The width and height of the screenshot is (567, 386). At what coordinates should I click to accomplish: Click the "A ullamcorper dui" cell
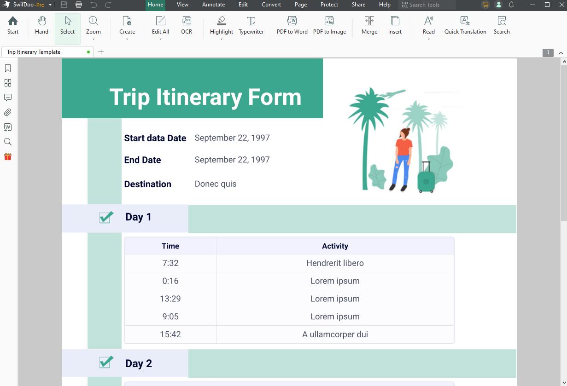point(335,334)
